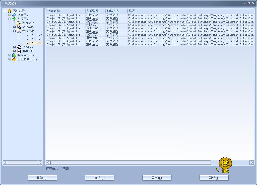Viewport: 257px width, 185px height.
Task: Click the 病毒日志 blue book icon
Action: 14,15
